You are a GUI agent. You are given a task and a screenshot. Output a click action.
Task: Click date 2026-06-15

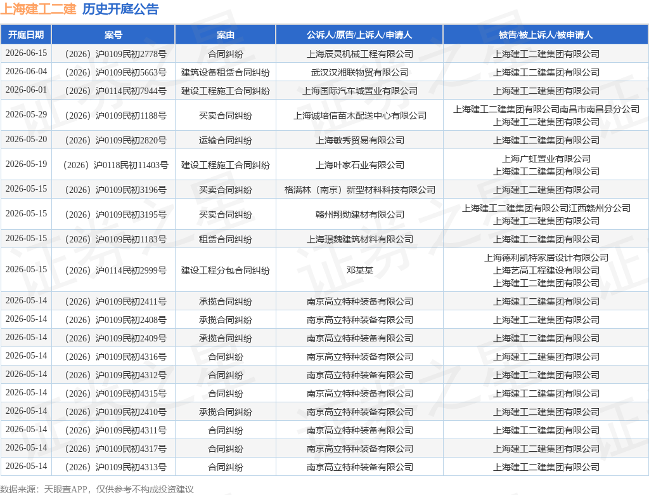click(x=26, y=53)
